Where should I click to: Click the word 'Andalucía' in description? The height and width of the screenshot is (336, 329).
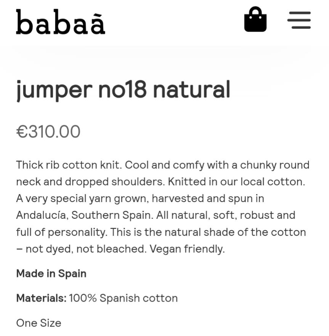(42, 215)
